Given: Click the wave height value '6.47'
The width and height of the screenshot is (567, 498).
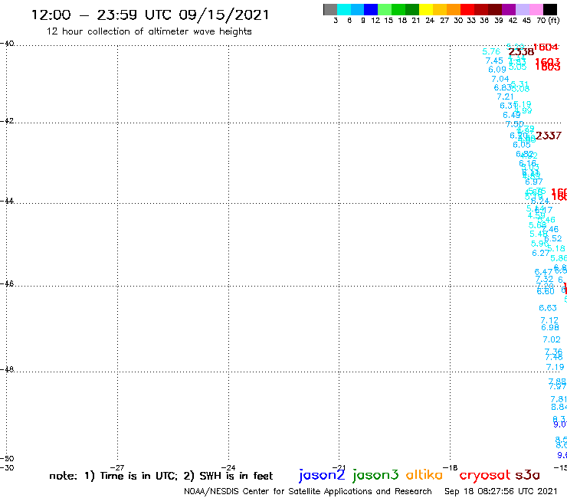Looking at the screenshot, I should 543,272.
